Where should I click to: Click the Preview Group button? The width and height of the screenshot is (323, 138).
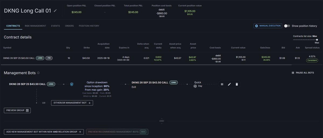coord(17,110)
